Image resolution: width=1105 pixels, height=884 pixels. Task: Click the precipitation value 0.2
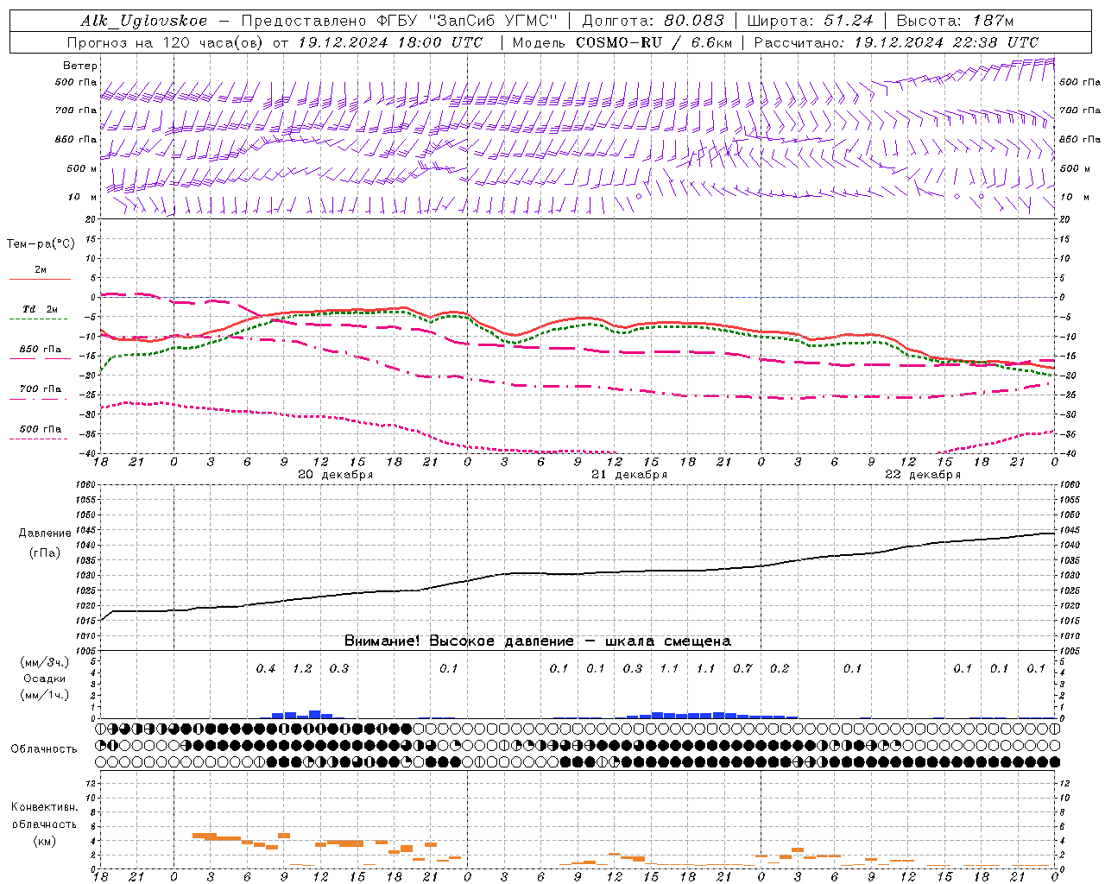click(780, 668)
